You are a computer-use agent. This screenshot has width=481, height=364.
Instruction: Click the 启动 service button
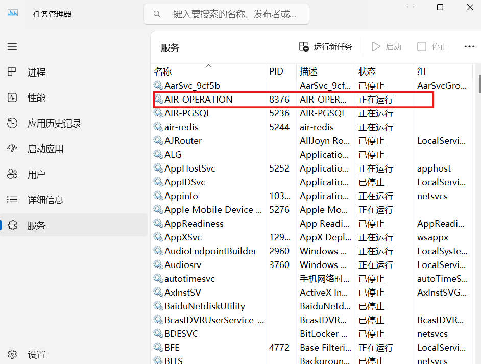[x=387, y=46]
